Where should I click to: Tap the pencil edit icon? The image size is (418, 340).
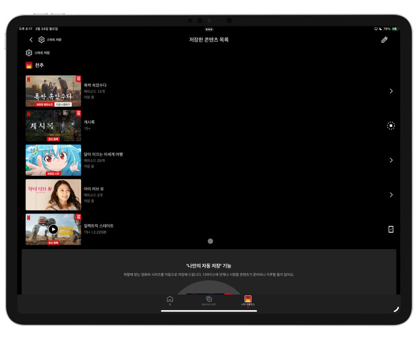[384, 40]
